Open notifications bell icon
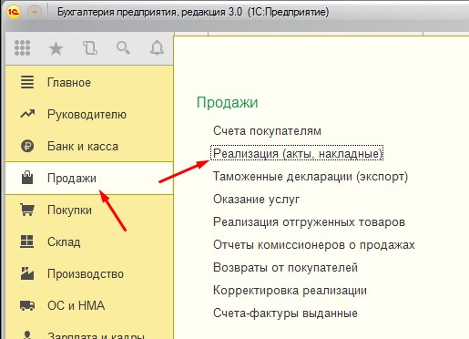 point(157,47)
